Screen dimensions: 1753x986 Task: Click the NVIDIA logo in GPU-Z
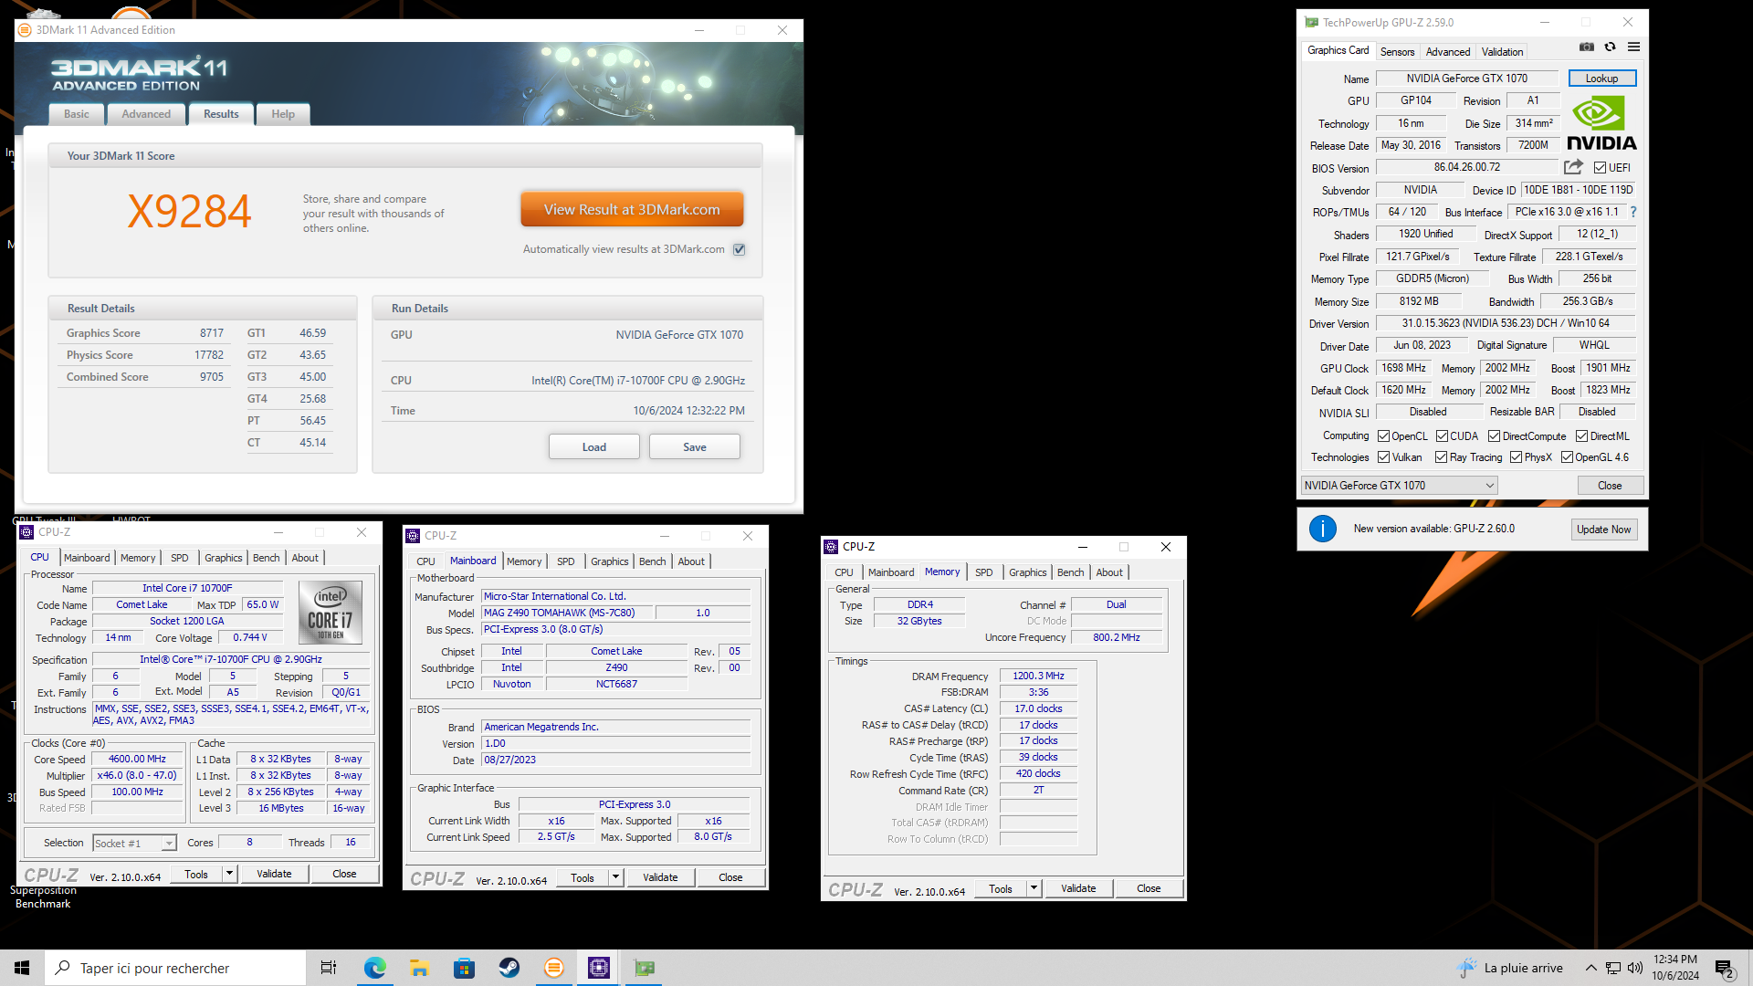tap(1601, 123)
